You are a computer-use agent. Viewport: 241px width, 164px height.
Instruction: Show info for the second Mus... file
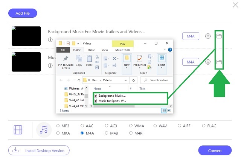click(x=50, y=66)
